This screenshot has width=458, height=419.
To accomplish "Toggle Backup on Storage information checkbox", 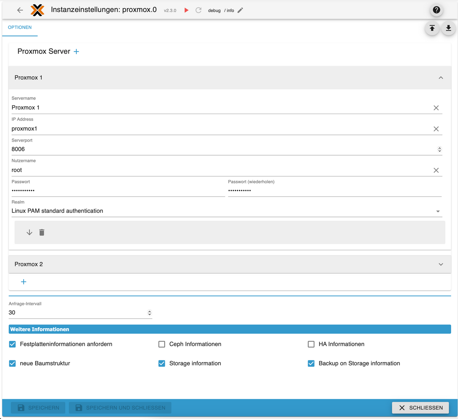I will [x=311, y=364].
